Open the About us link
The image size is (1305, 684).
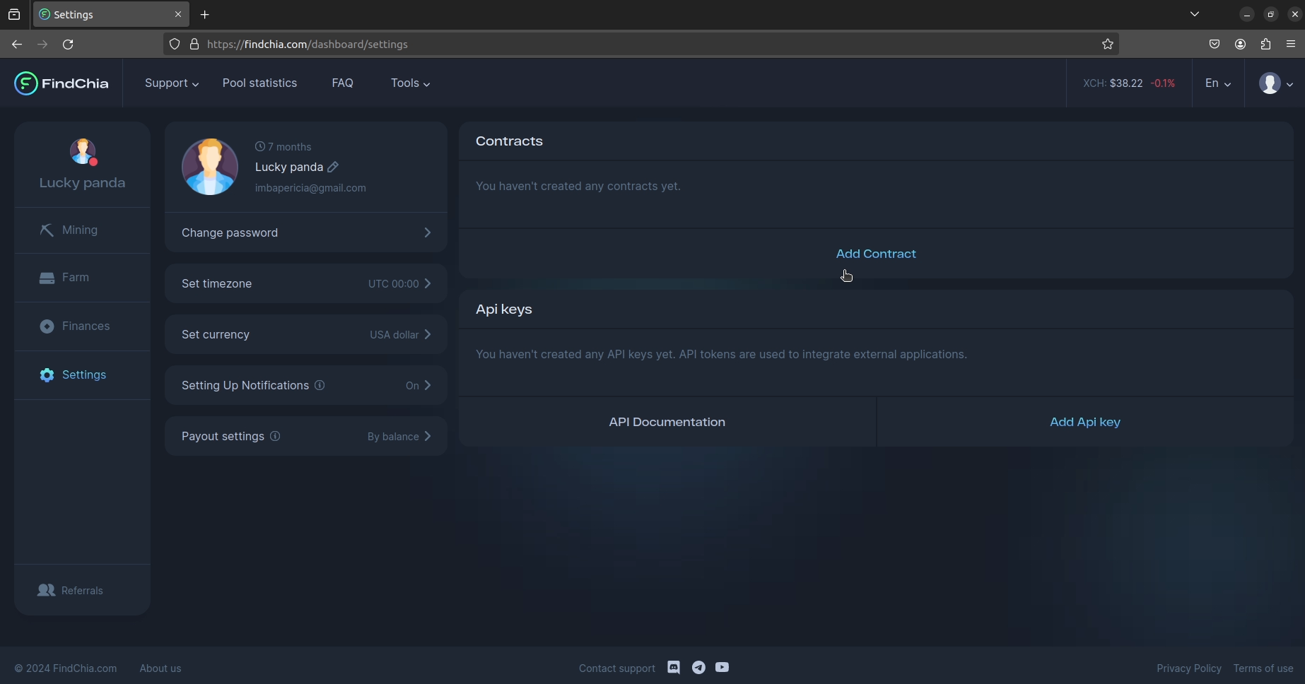160,668
